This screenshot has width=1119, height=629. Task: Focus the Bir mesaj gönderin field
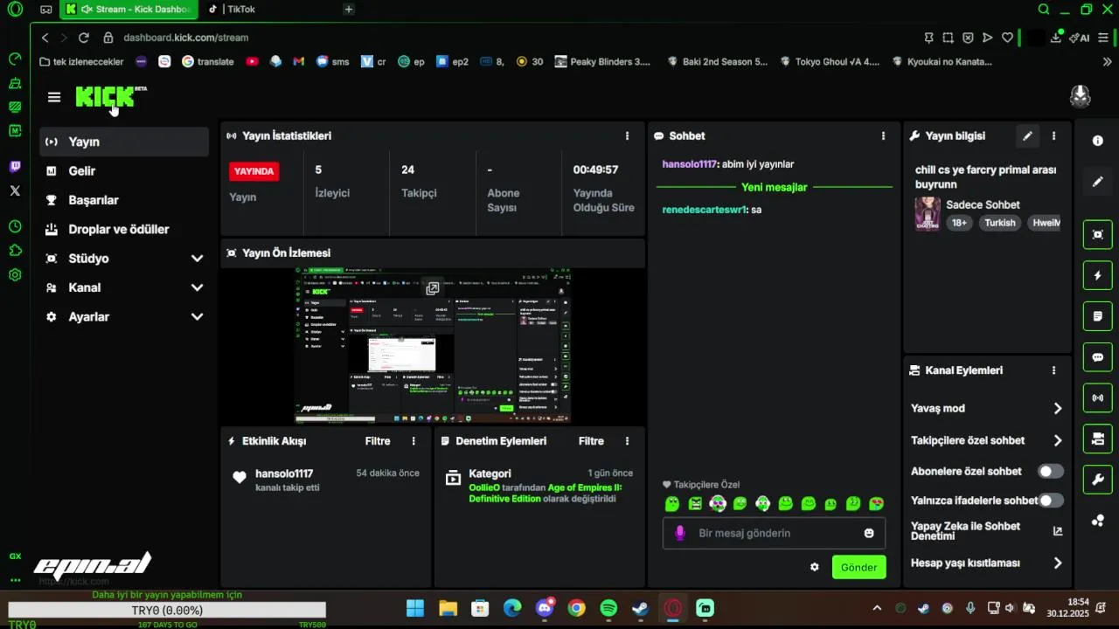774,533
